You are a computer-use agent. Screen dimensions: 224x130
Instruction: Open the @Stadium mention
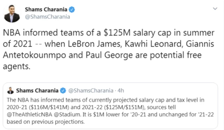(x=67, y=115)
